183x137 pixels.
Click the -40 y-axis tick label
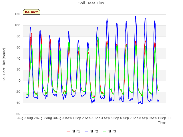pos(18,103)
